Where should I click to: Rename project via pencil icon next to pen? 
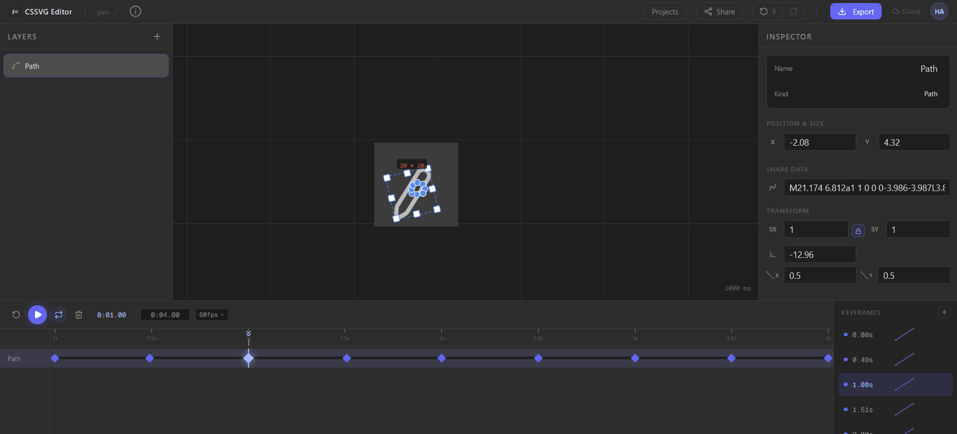click(116, 11)
